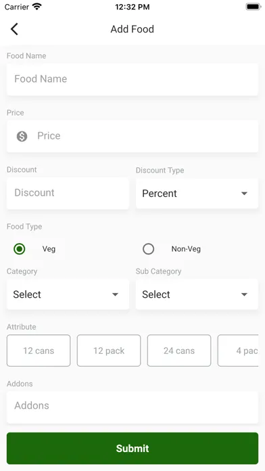Expand the Category Select dropdown
Image resolution: width=265 pixels, height=471 pixels.
tap(68, 294)
